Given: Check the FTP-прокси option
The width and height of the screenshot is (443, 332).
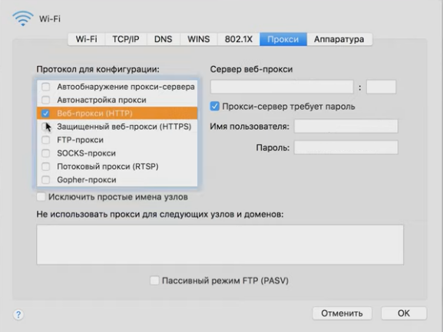Looking at the screenshot, I should (x=46, y=140).
